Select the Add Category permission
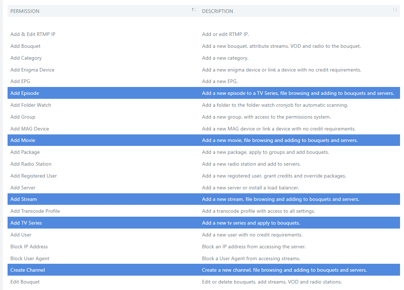404x290 pixels. click(204, 58)
